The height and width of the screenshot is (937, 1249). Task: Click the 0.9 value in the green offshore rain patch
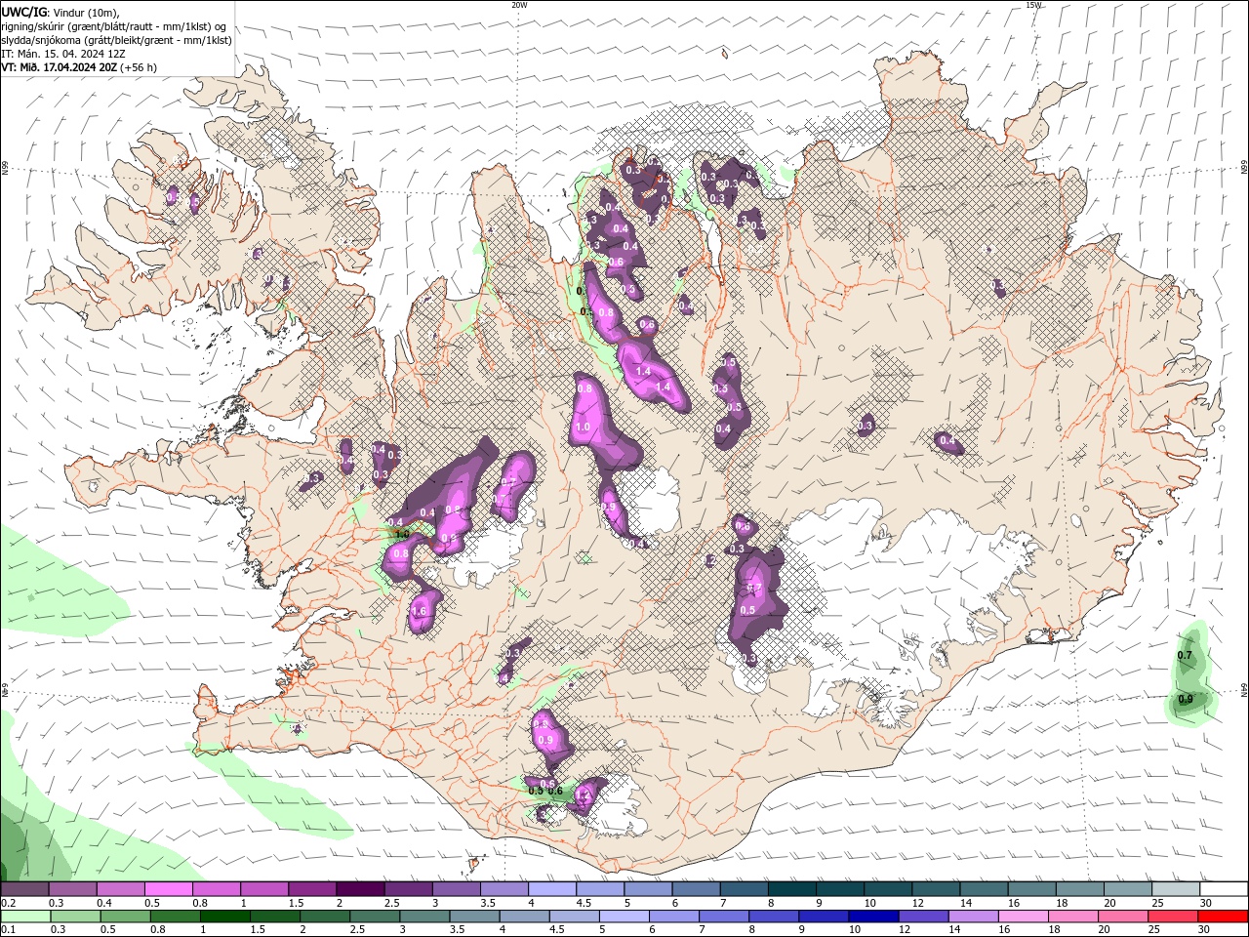[1186, 699]
